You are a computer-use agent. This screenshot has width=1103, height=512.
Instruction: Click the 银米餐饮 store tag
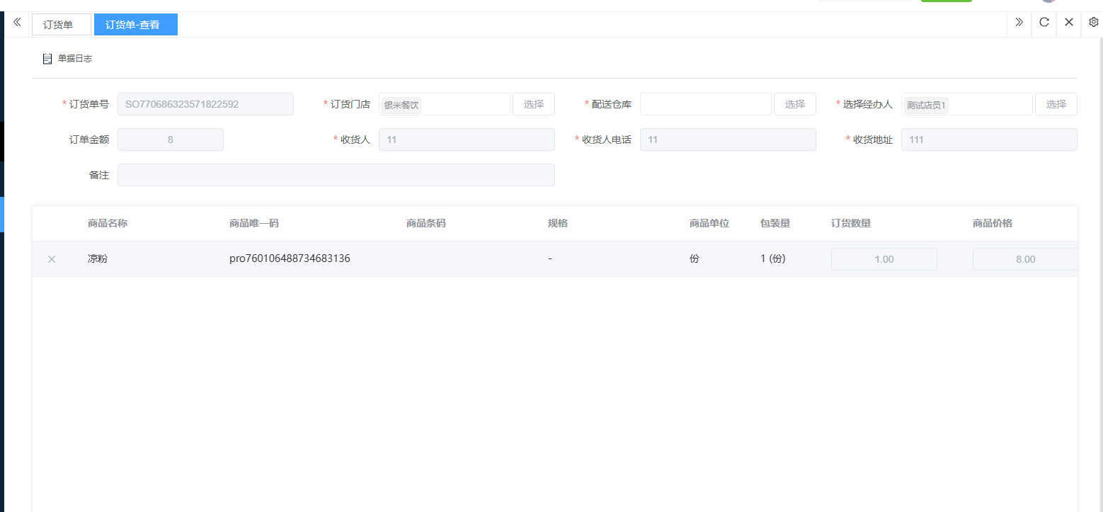401,105
